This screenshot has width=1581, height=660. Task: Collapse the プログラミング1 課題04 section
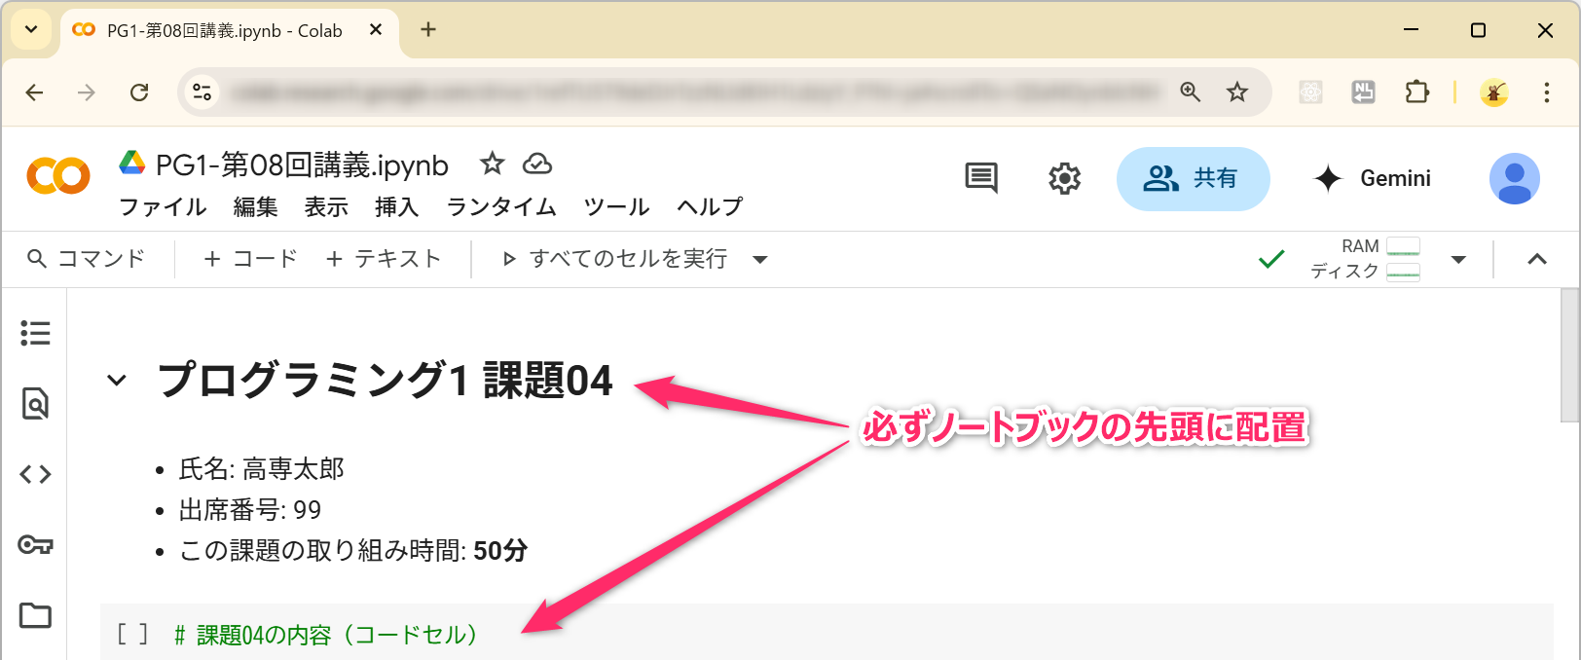[x=117, y=380]
